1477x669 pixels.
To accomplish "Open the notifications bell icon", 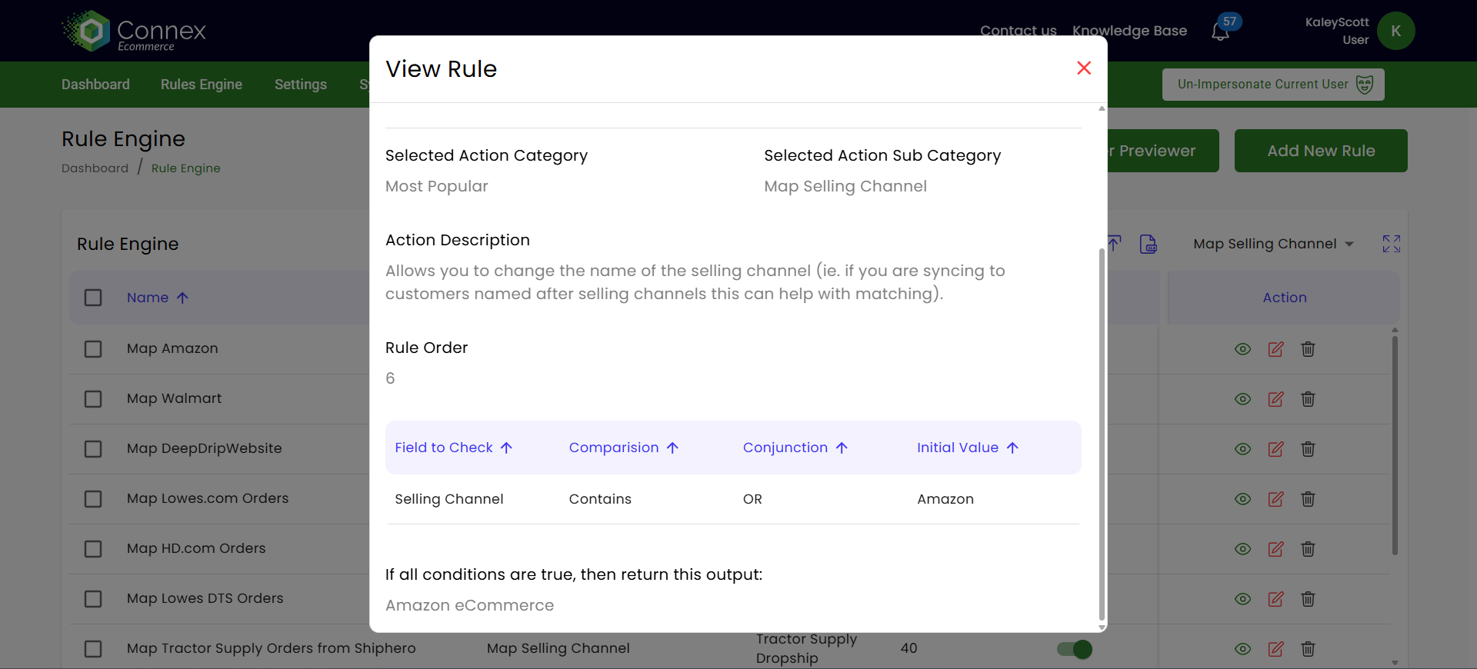I will point(1220,32).
